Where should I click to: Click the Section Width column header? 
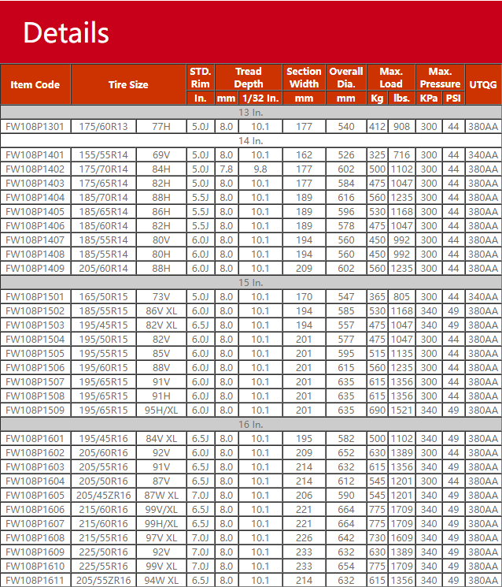click(x=304, y=77)
